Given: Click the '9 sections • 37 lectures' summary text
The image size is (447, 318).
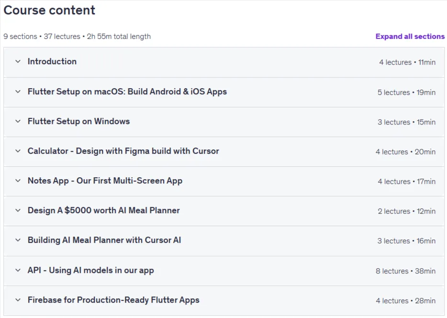Looking at the screenshot, I should pos(42,36).
